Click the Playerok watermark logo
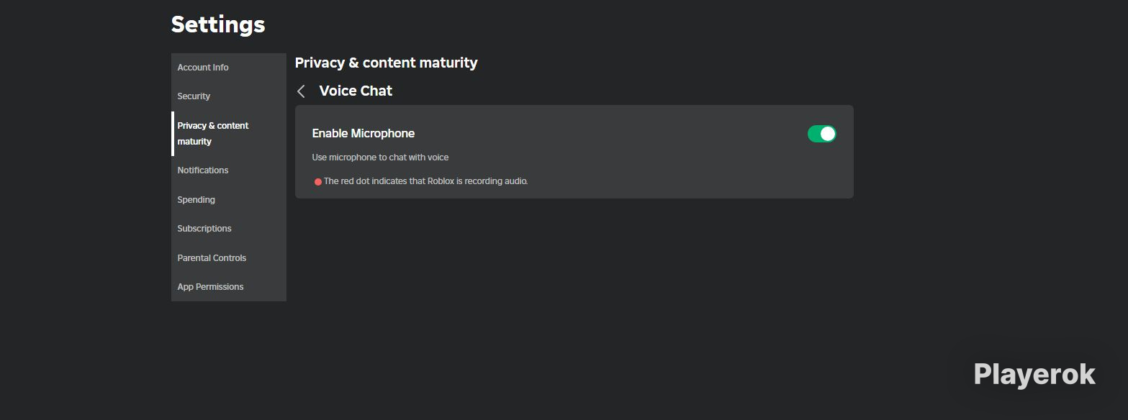Image resolution: width=1128 pixels, height=420 pixels. [x=1034, y=375]
